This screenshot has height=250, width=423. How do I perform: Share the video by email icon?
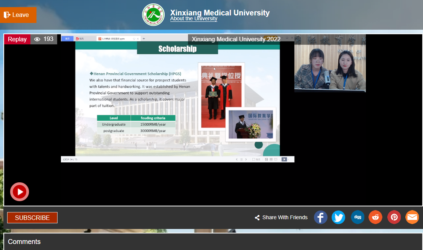412,217
